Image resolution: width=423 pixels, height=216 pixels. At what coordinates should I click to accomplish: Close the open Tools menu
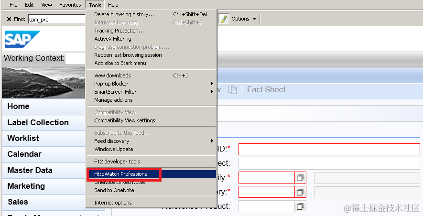pos(95,5)
